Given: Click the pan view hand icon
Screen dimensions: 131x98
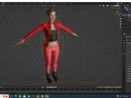Looking at the screenshot, I should click(120, 22).
